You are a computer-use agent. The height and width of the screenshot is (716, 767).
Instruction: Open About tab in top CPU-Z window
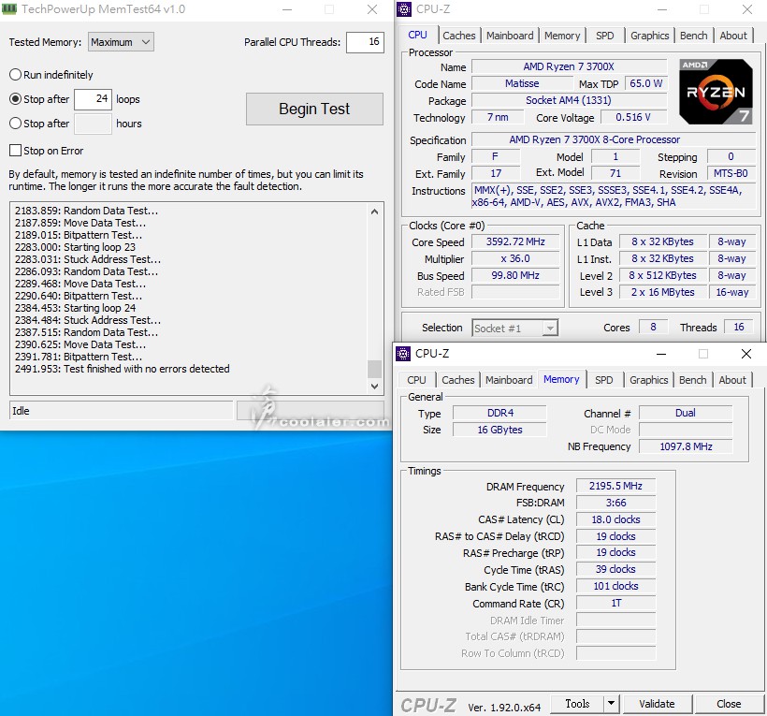coord(733,36)
